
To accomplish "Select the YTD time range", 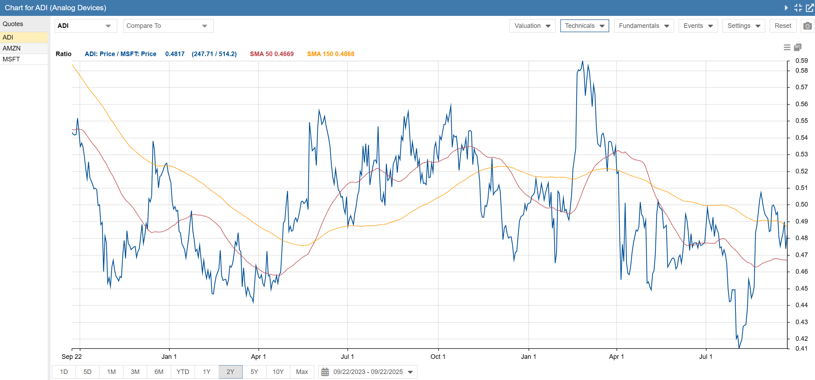I will [183, 372].
